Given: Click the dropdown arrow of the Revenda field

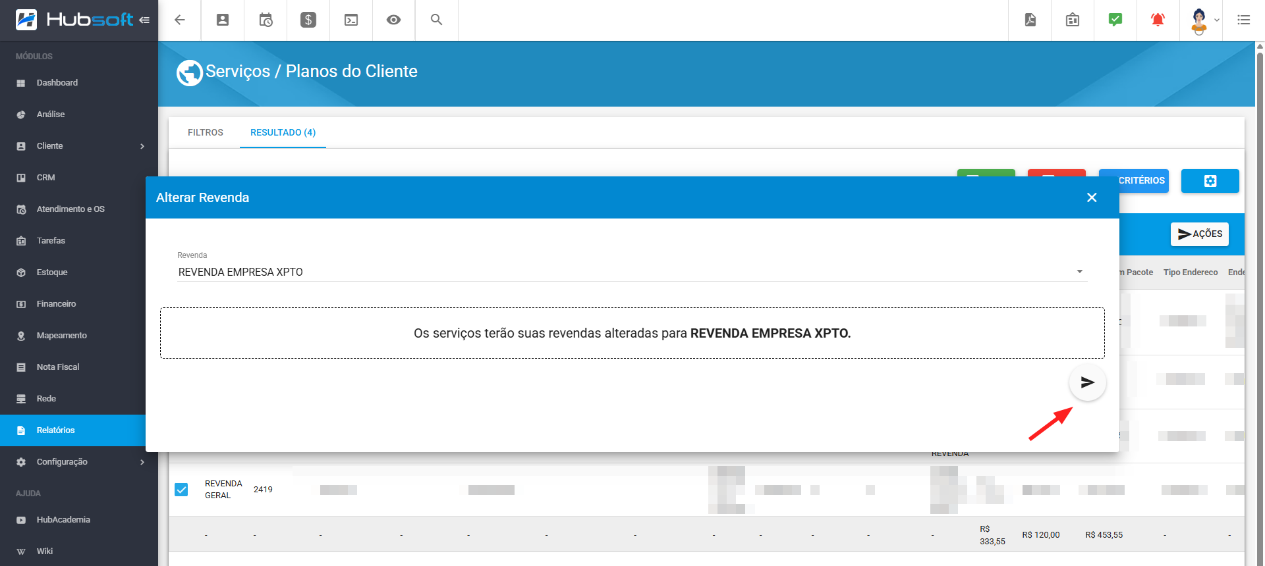Looking at the screenshot, I should pyautogui.click(x=1080, y=271).
